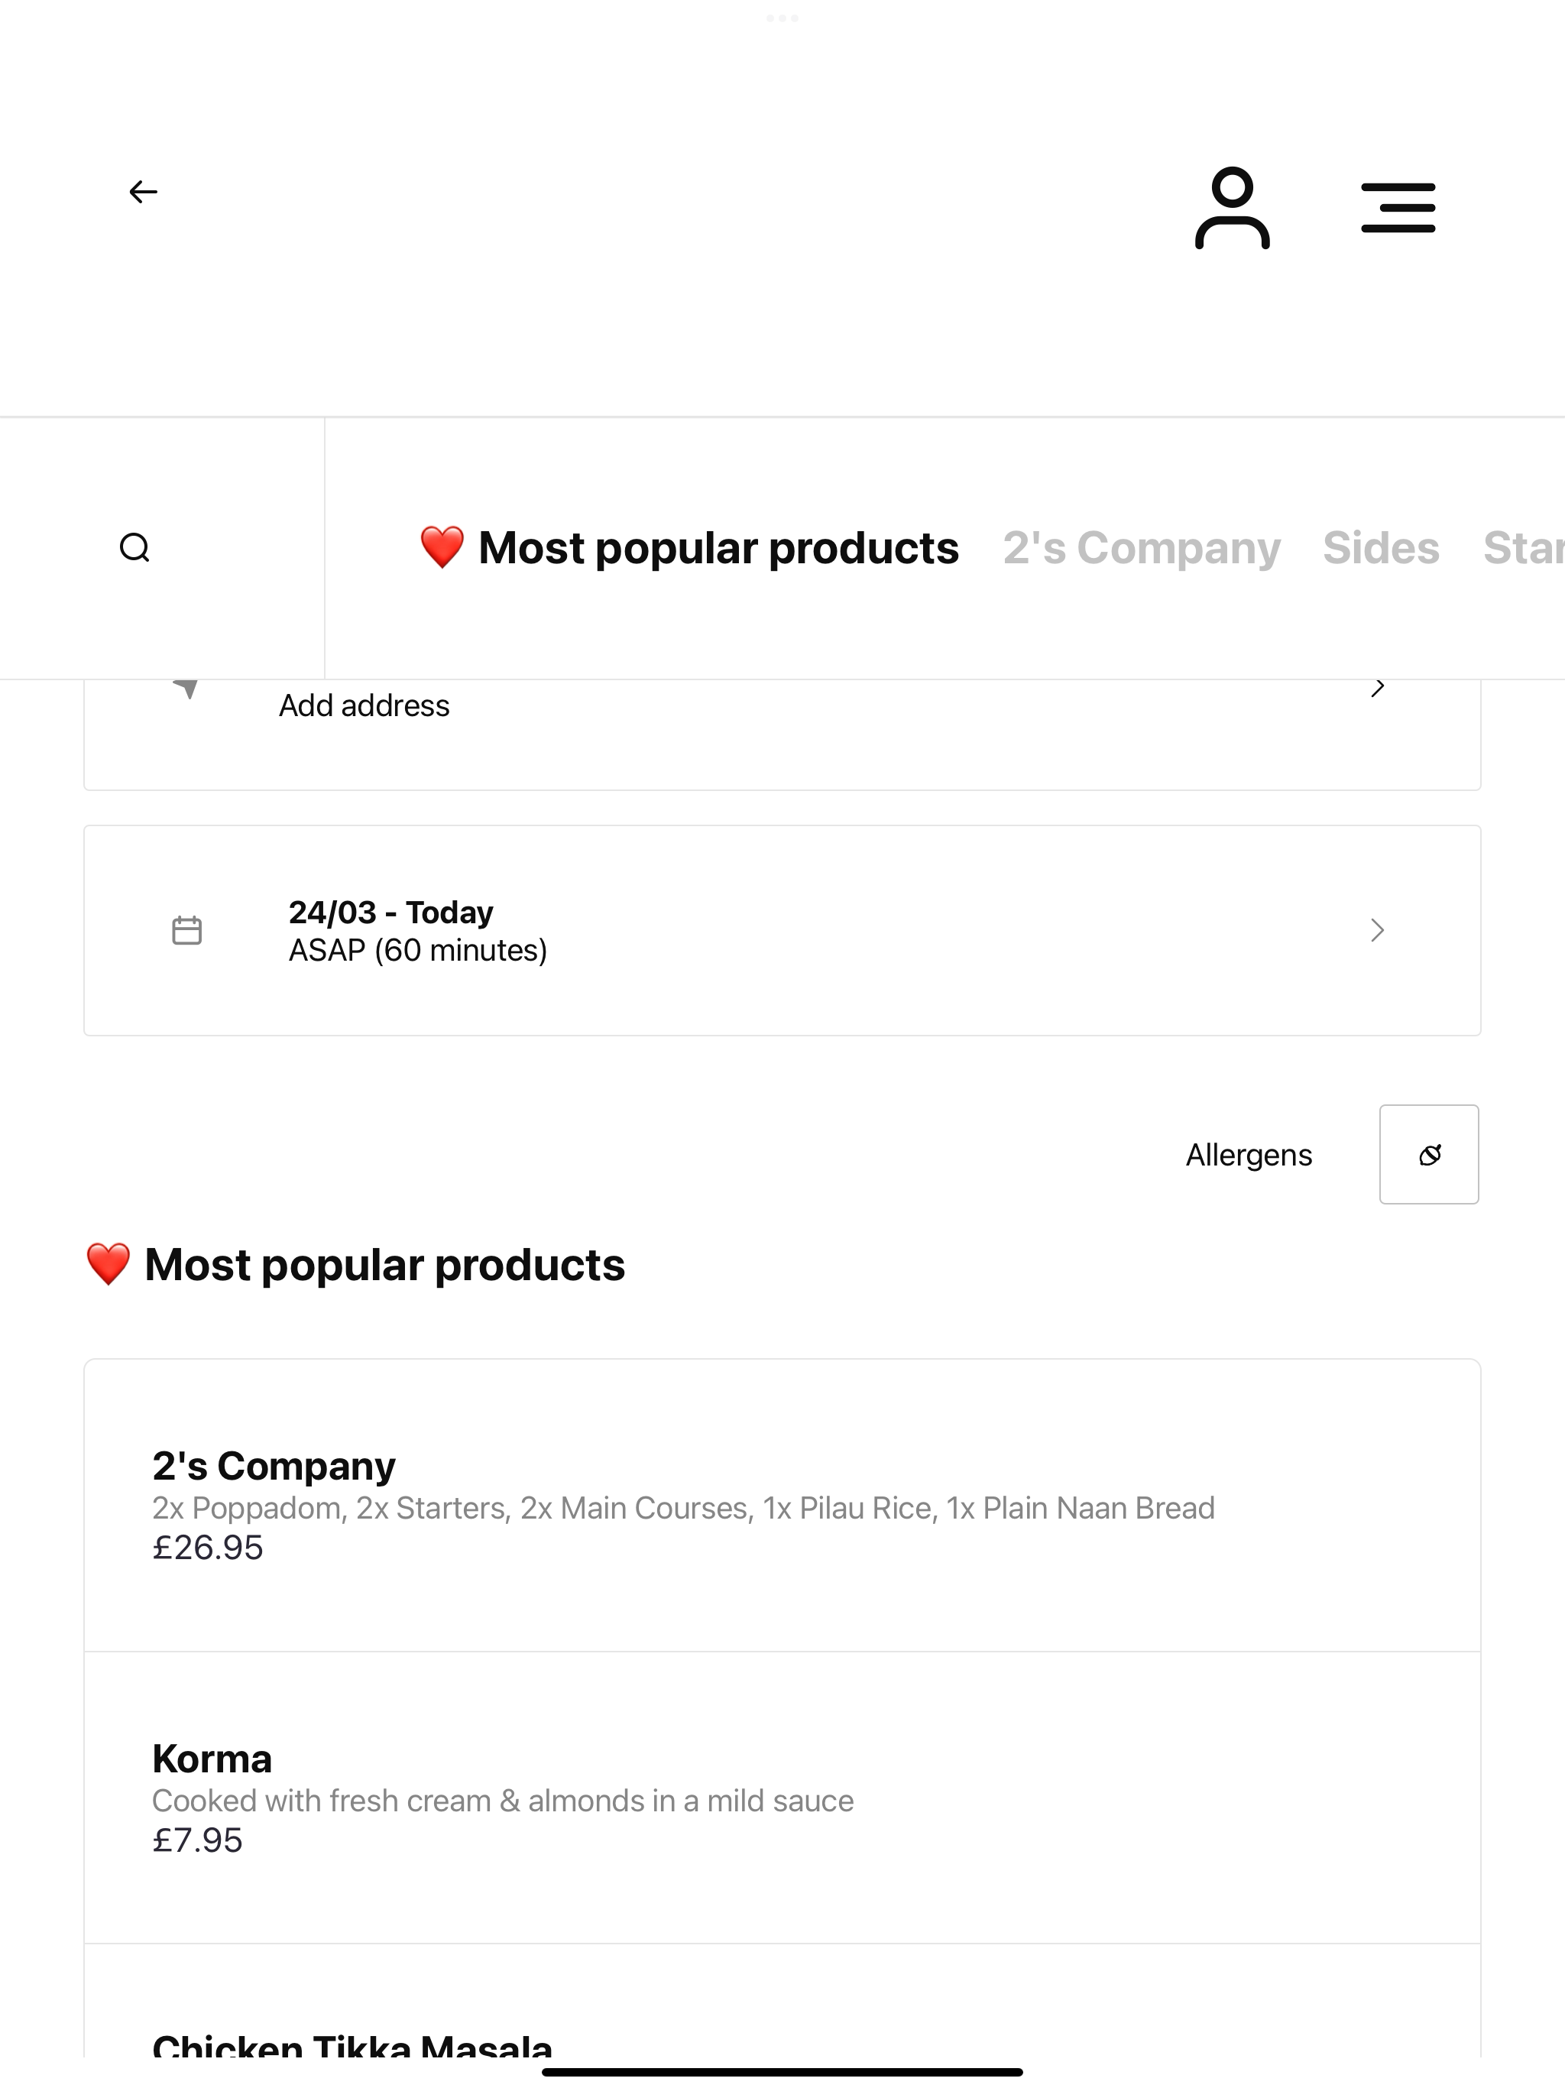The height and width of the screenshot is (2088, 1565).
Task: Click the Add address link
Action: tap(365, 705)
